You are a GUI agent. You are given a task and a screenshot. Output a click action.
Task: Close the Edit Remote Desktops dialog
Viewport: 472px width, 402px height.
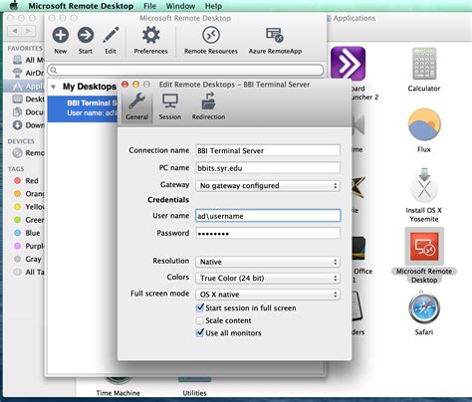124,85
